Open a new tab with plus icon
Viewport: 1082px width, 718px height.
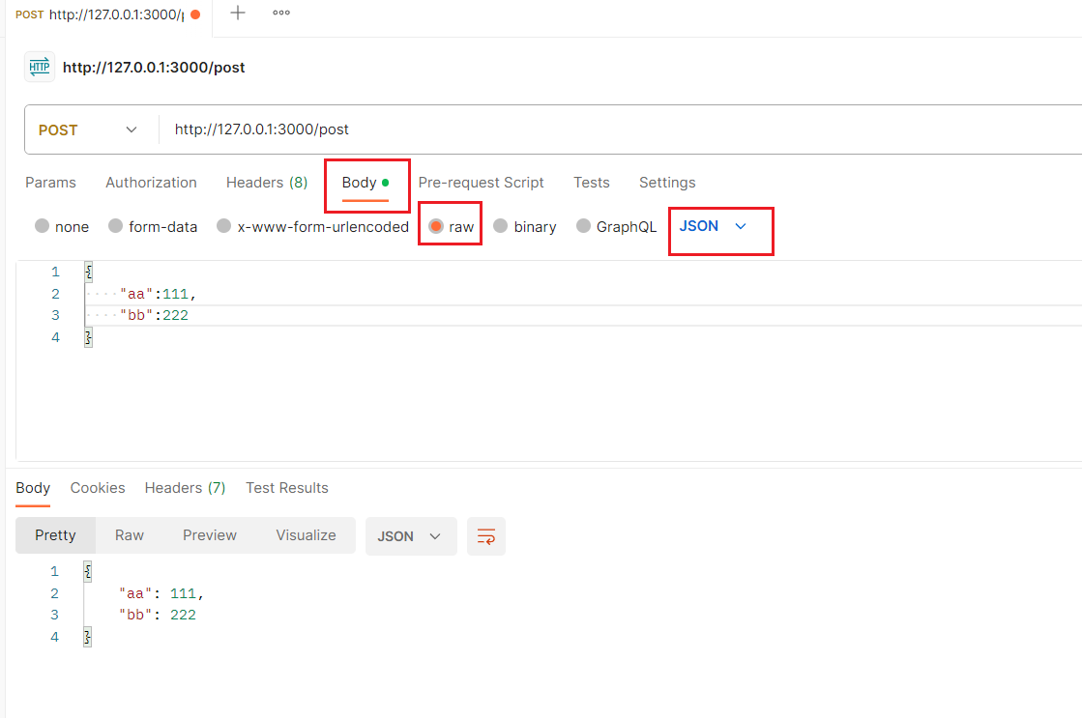237,14
